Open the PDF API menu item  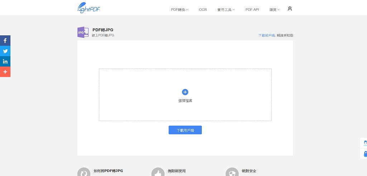click(x=252, y=10)
